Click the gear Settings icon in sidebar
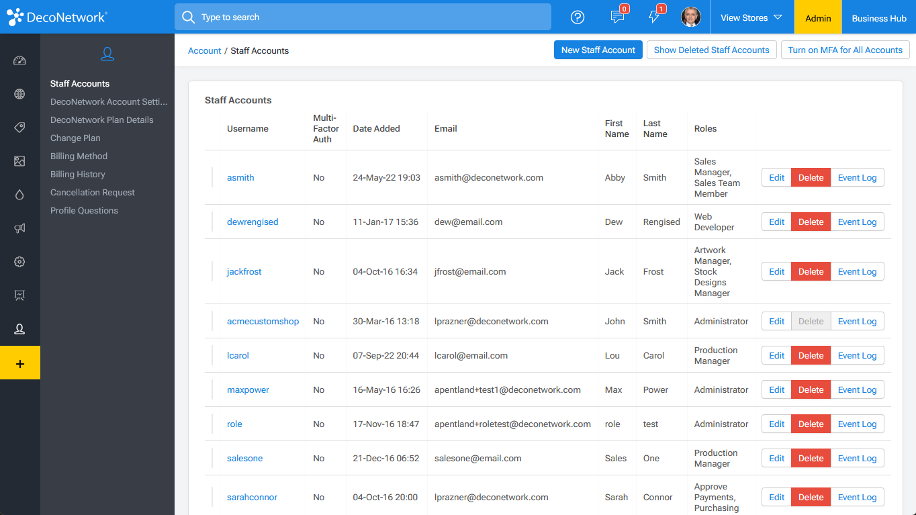 point(20,261)
